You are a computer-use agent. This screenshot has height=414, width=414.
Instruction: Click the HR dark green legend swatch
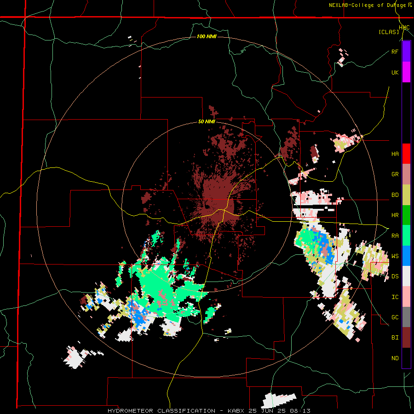[x=406, y=215]
